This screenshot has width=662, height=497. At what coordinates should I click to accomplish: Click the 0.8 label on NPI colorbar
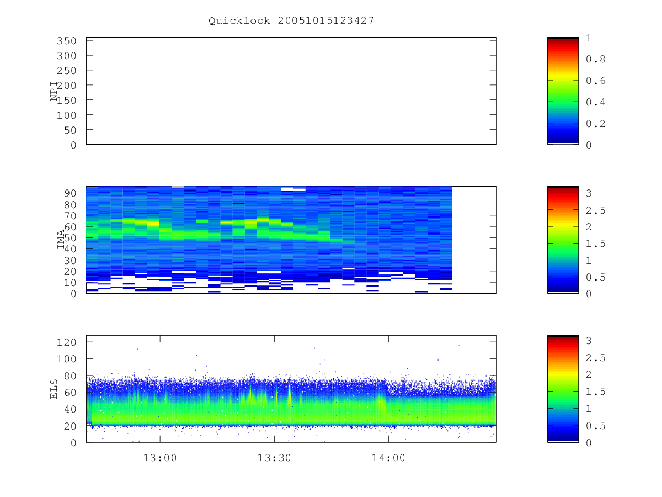595,60
